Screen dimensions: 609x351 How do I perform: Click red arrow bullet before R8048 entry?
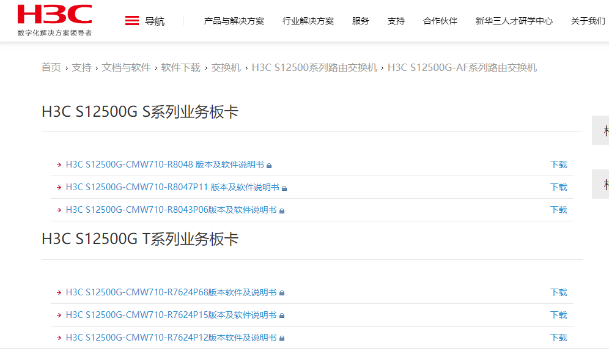[x=59, y=165]
